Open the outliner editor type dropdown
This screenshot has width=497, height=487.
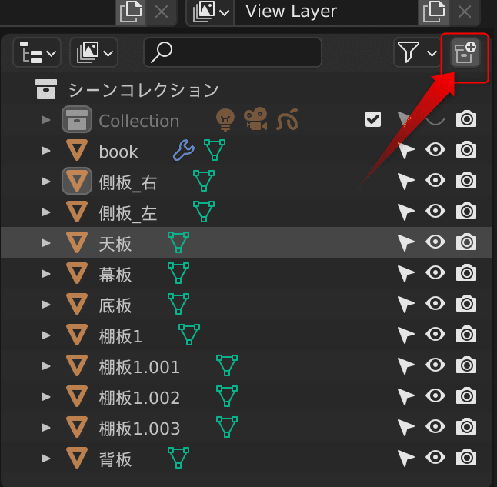point(37,52)
